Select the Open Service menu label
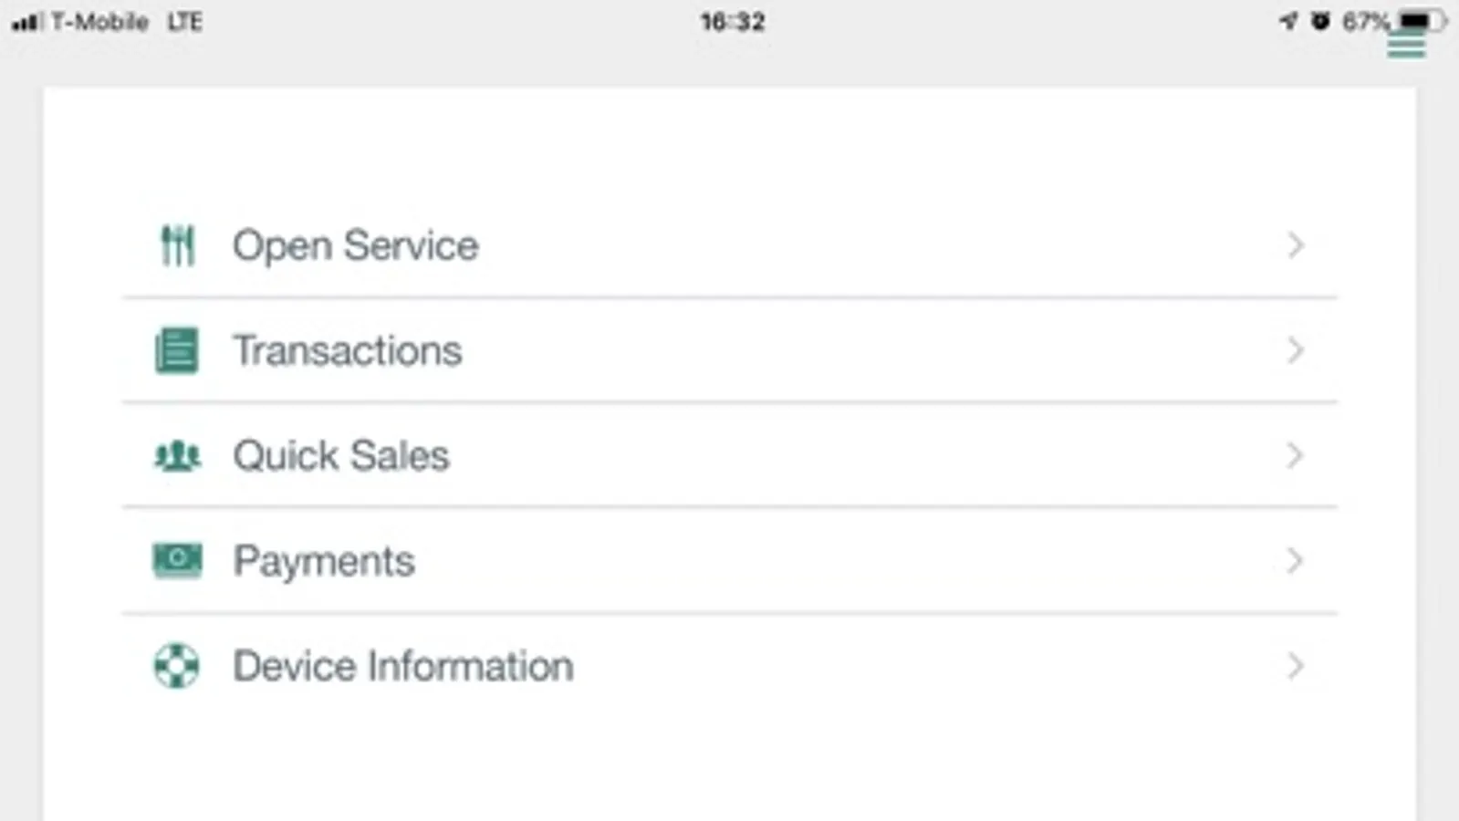1459x821 pixels. point(355,245)
